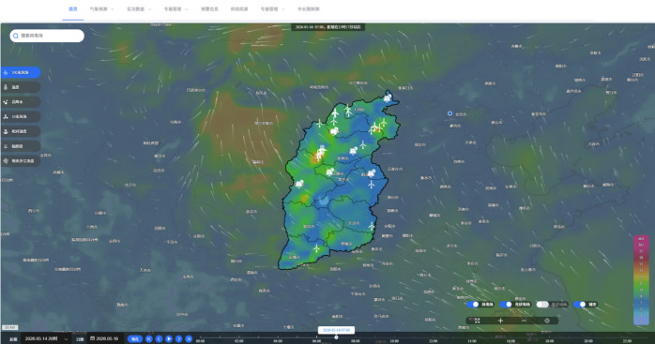Jump to 02:00 on the timeline
The width and height of the screenshot is (655, 344).
[x=239, y=341]
